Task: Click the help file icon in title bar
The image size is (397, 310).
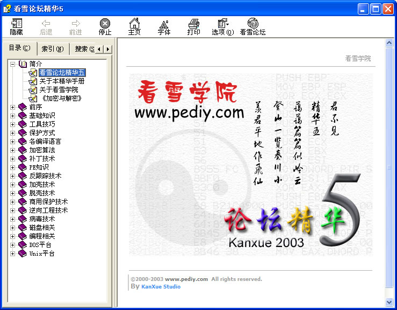Action: 7,9
